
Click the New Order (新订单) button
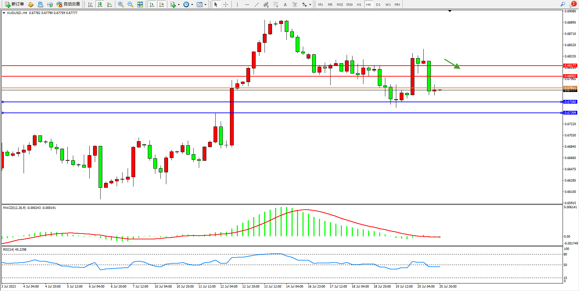click(14, 4)
